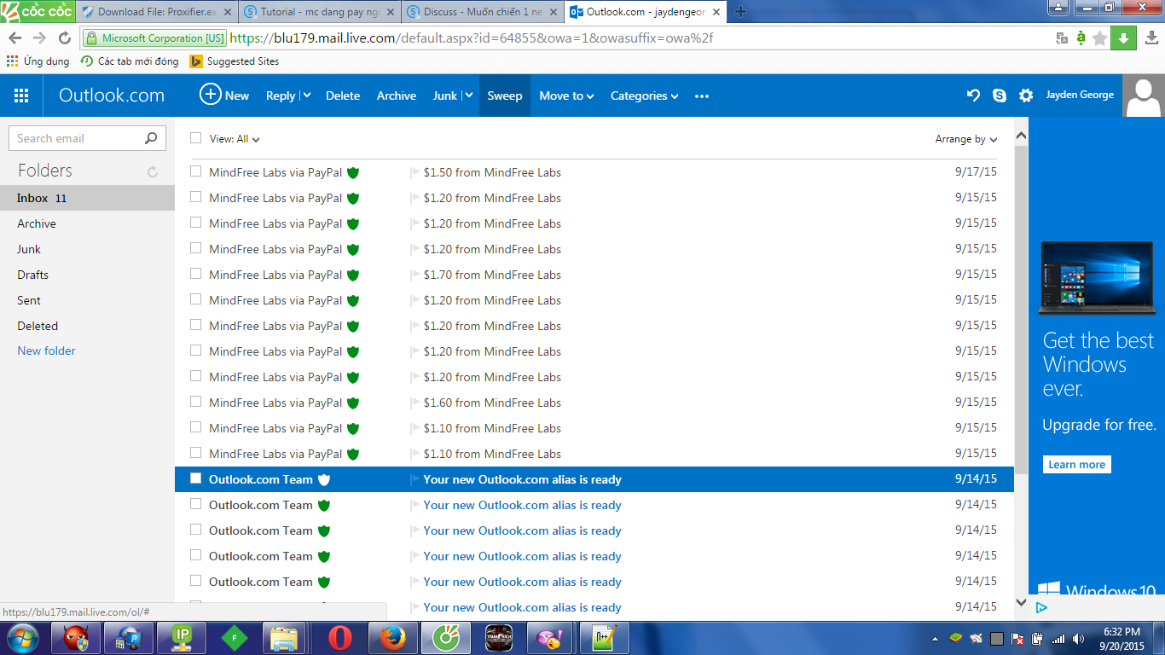The image size is (1165, 655).
Task: Open the Junk dropdown arrow
Action: (468, 96)
